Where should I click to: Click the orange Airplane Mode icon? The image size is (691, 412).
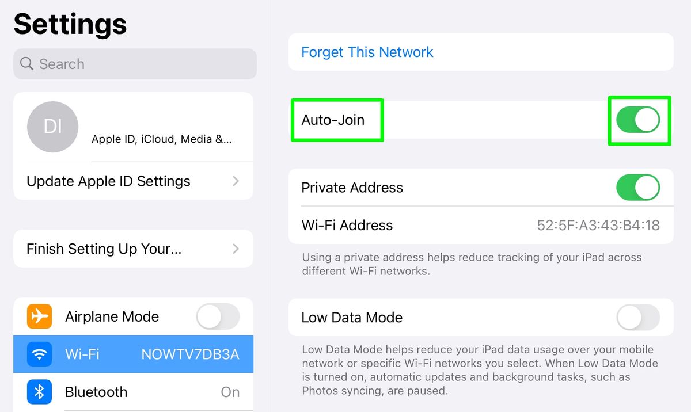[39, 316]
